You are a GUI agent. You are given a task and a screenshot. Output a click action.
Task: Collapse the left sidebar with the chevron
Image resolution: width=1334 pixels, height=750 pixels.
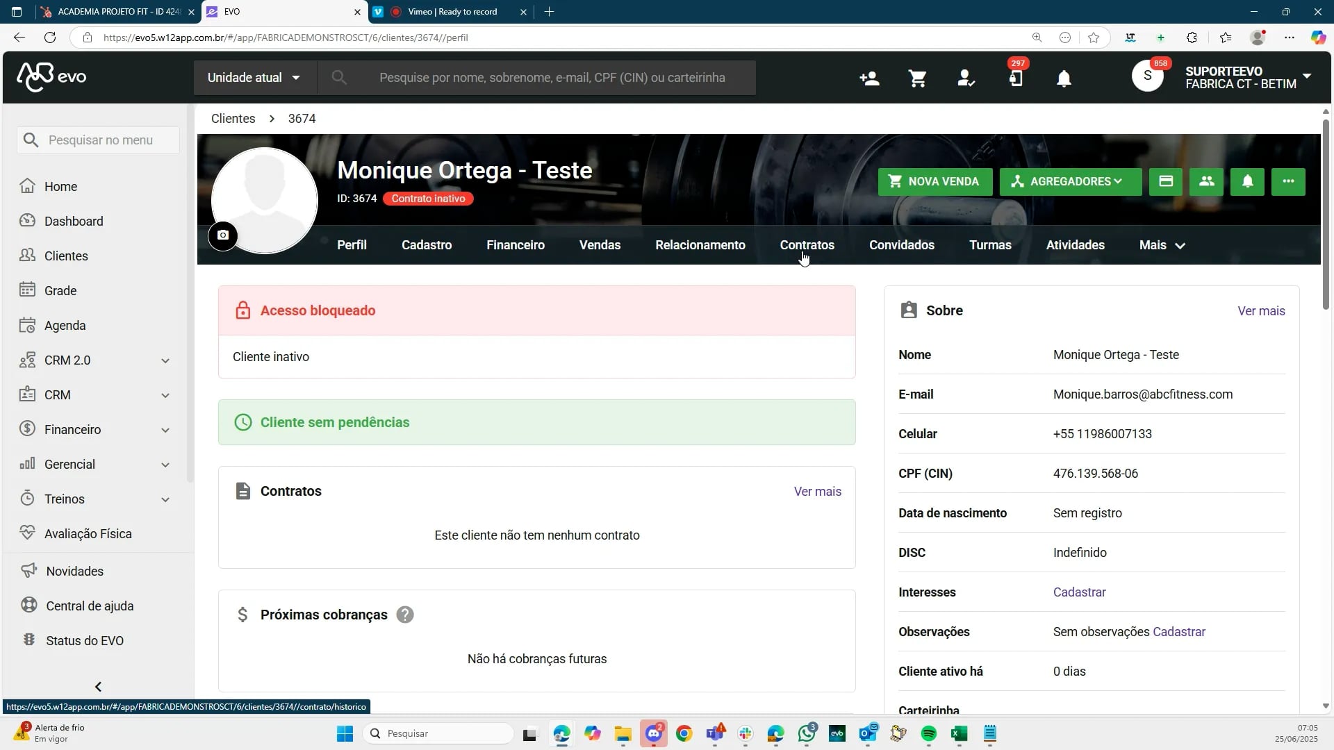pos(98,686)
